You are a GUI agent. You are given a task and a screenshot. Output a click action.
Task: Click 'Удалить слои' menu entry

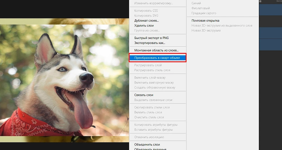144,25
